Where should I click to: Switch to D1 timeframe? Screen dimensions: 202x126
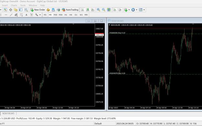pyautogui.click(x=76, y=15)
